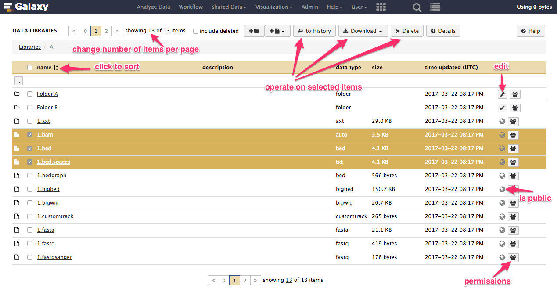Viewport: 557px width, 288px height.
Task: Open the Shared Data menu
Action: click(229, 7)
